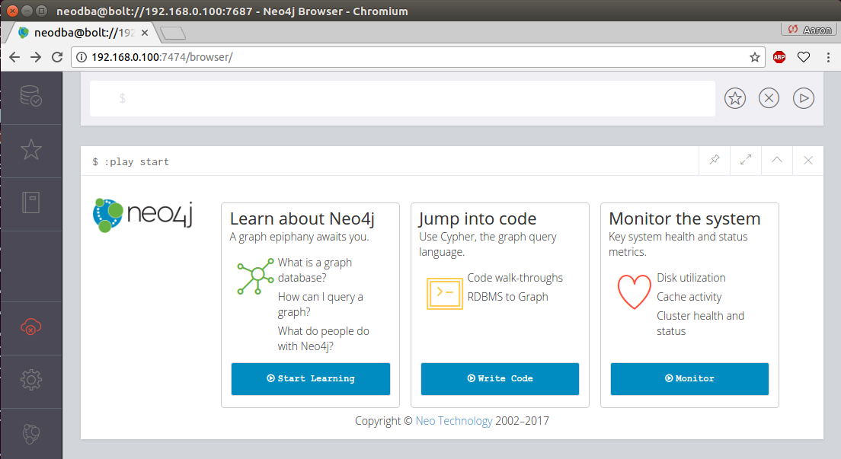Screen dimensions: 841x459
Task: Close the :play start frame
Action: [x=808, y=161]
